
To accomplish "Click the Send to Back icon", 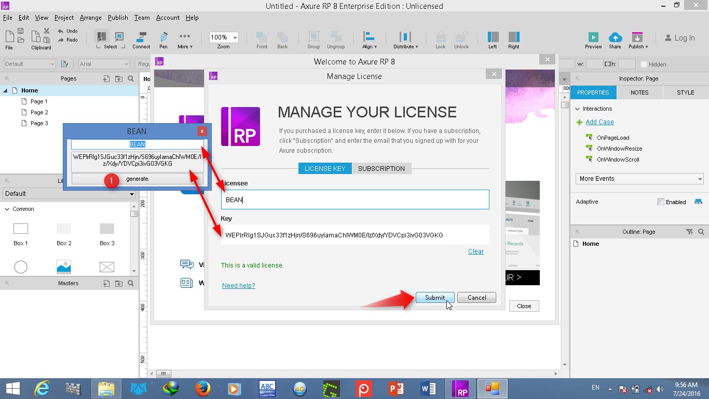I will (x=282, y=37).
